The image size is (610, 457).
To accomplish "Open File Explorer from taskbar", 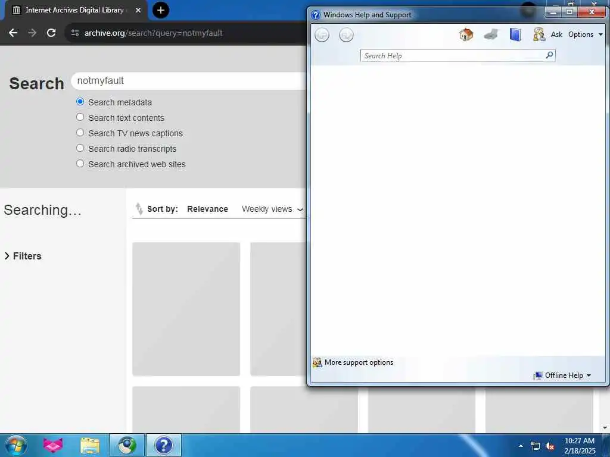I will [90, 445].
